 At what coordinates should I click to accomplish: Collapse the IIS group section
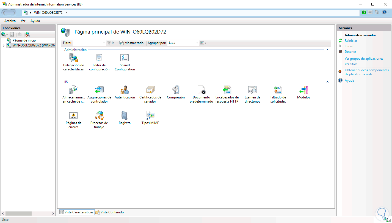[327, 82]
